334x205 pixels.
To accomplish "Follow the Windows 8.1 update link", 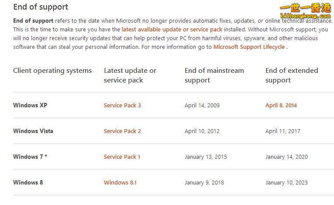I will click(x=120, y=183).
